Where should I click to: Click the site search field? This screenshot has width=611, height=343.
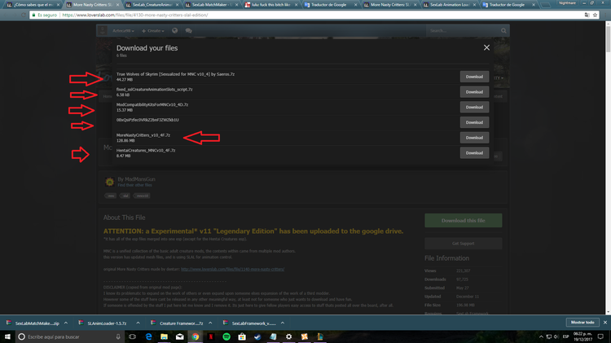pos(463,31)
